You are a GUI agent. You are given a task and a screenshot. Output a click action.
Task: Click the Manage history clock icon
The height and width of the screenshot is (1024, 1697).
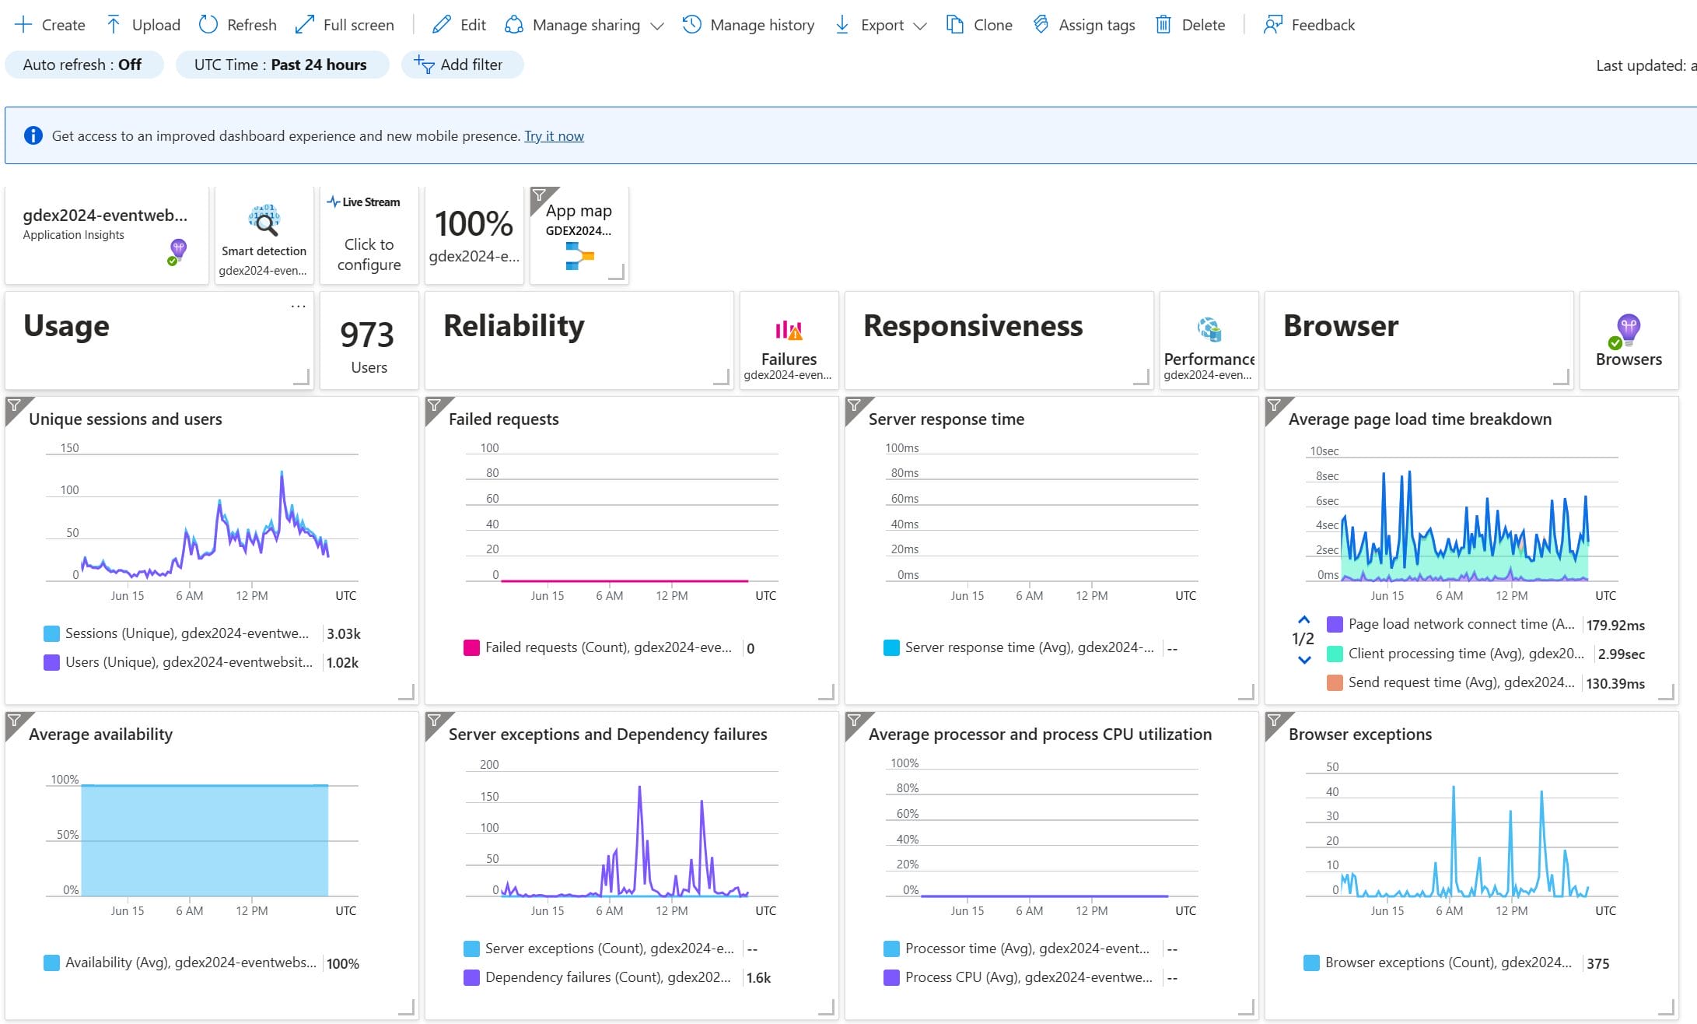click(691, 25)
